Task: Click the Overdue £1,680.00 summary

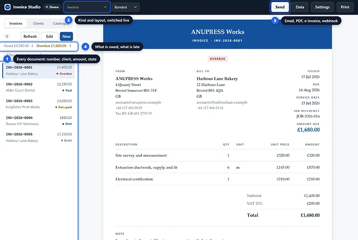Action: pos(53,46)
